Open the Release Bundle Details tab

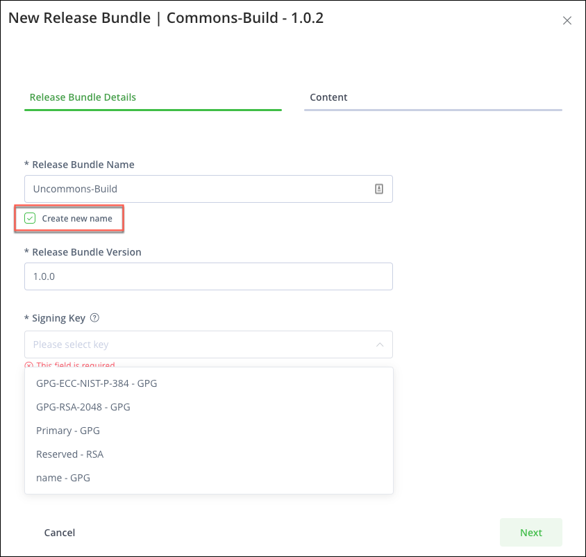tap(83, 97)
